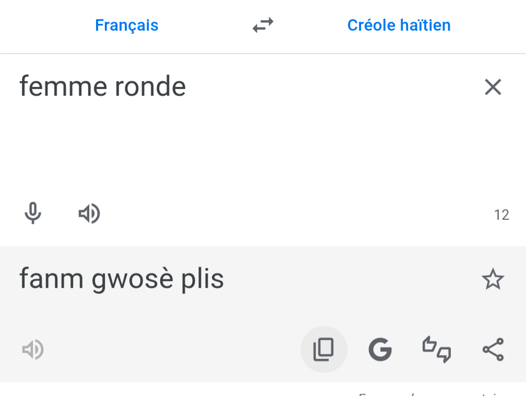Share the translated text
This screenshot has height=396, width=526.
493,350
